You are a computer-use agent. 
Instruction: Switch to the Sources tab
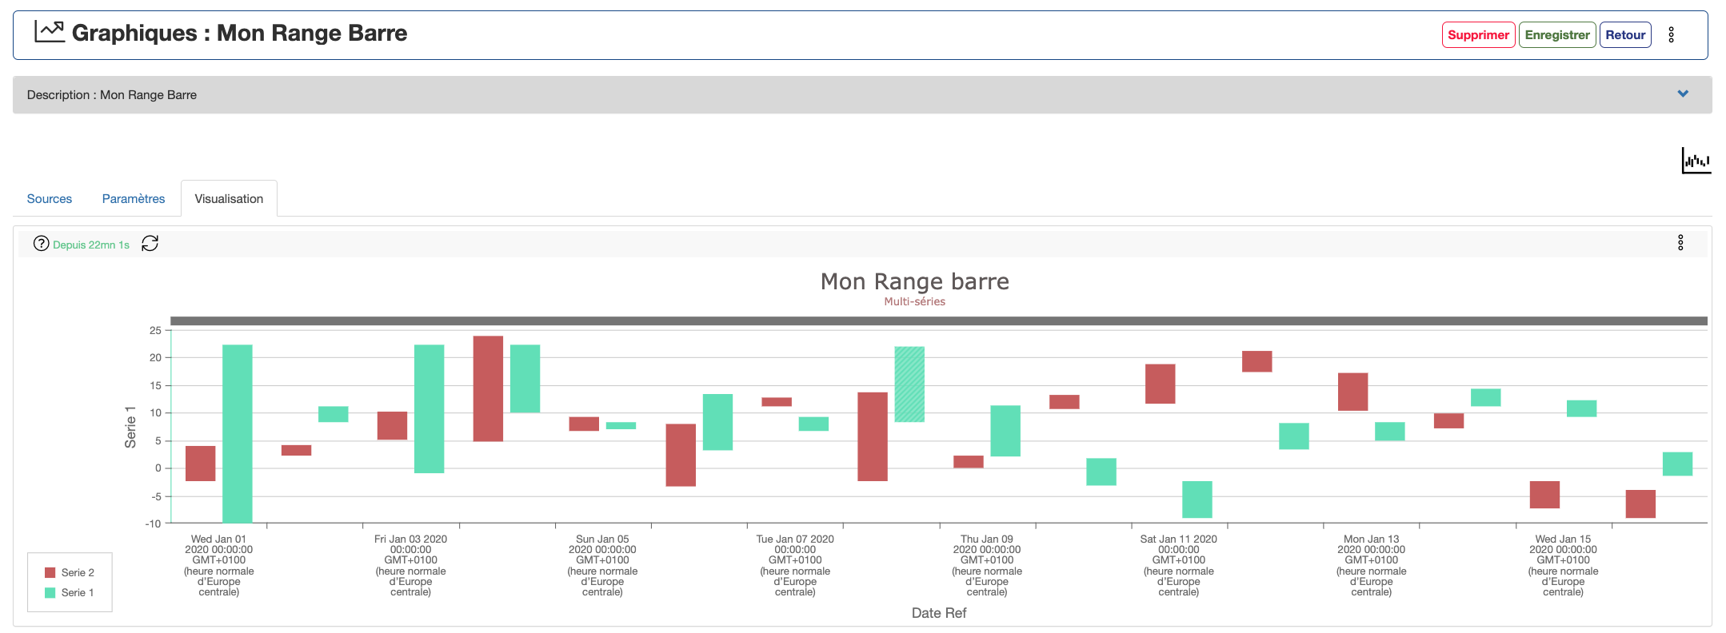coord(50,199)
